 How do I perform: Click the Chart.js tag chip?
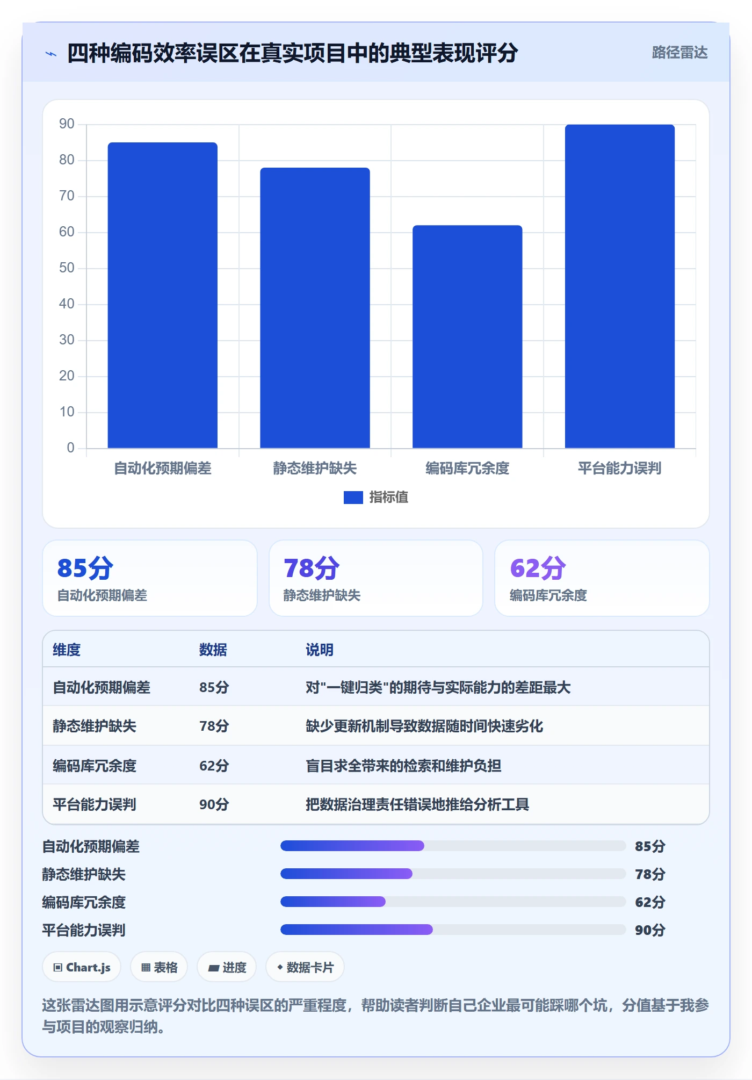[x=82, y=967]
